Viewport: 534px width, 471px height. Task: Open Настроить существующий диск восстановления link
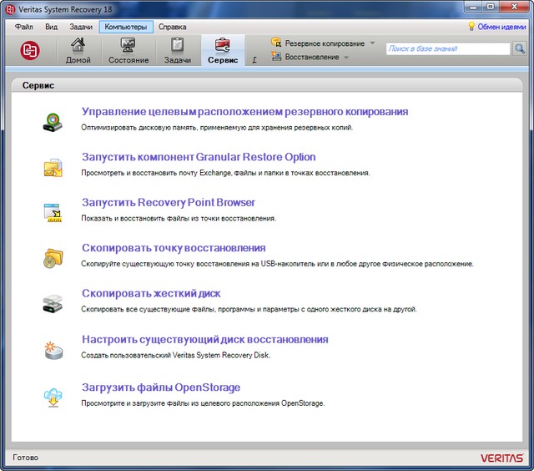point(204,339)
